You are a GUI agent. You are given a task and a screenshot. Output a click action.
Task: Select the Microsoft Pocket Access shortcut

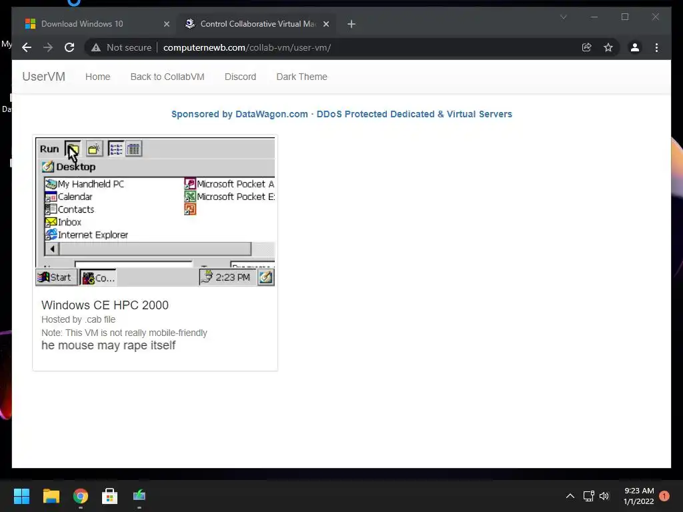tap(229, 184)
